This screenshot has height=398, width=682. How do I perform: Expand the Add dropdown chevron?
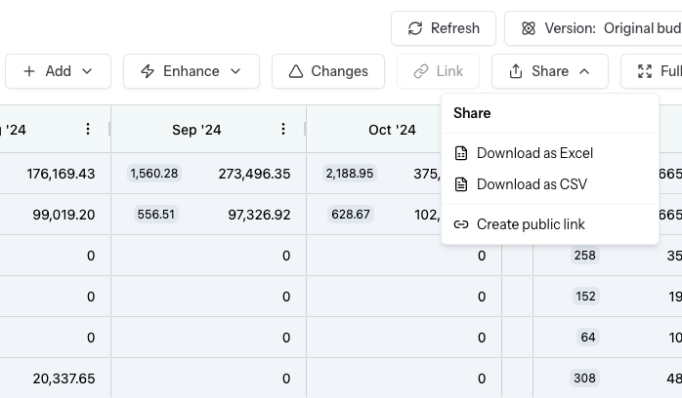87,71
